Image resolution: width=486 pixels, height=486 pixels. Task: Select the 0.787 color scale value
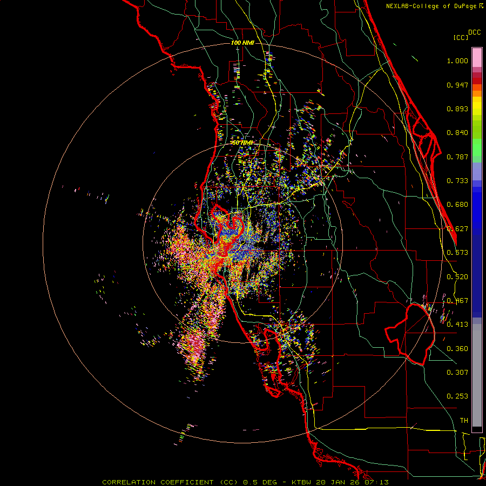(x=457, y=157)
